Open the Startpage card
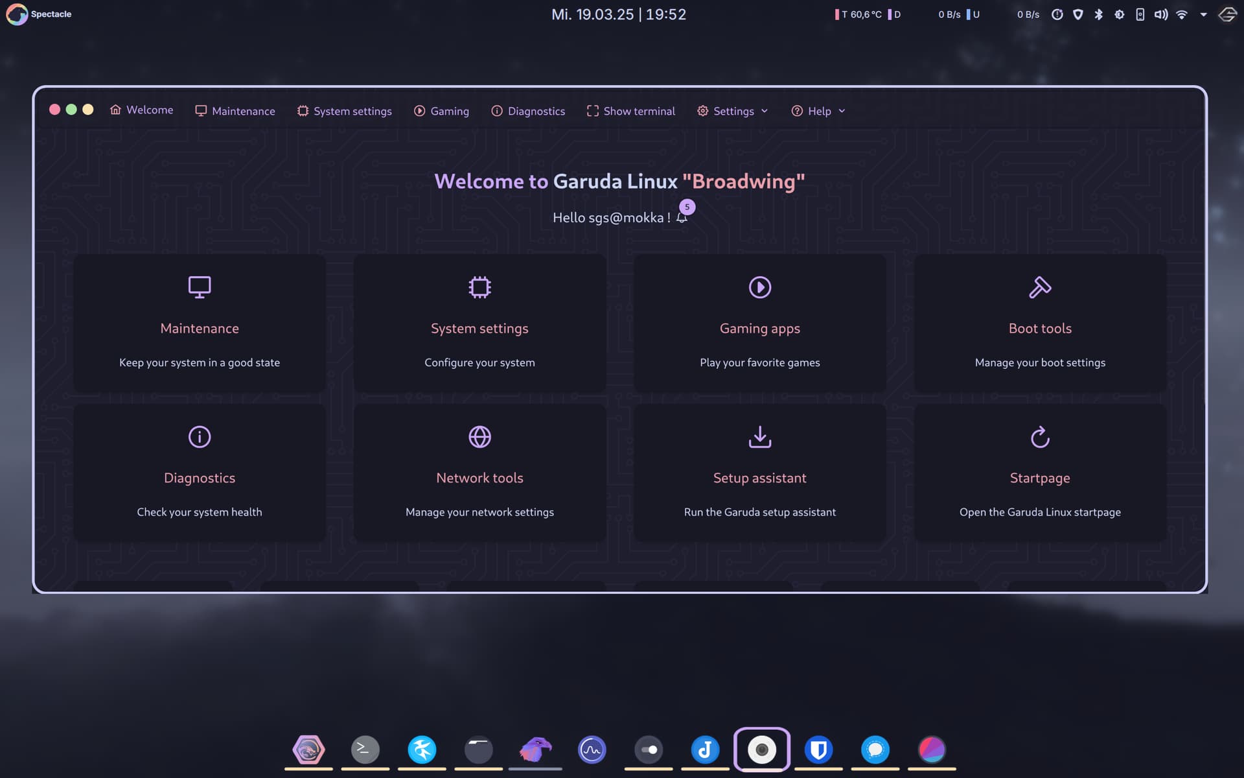1244x778 pixels. (x=1040, y=473)
